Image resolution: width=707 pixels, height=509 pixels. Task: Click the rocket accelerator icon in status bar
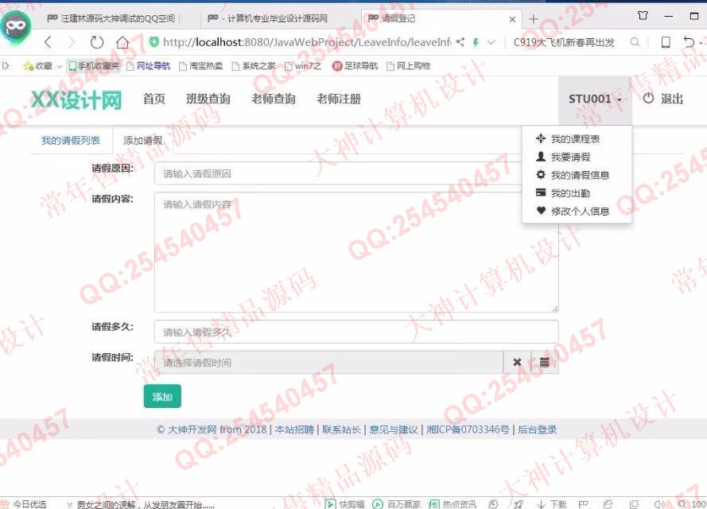click(x=519, y=504)
